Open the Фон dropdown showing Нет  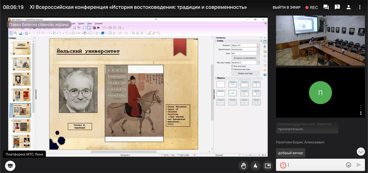(x=245, y=53)
